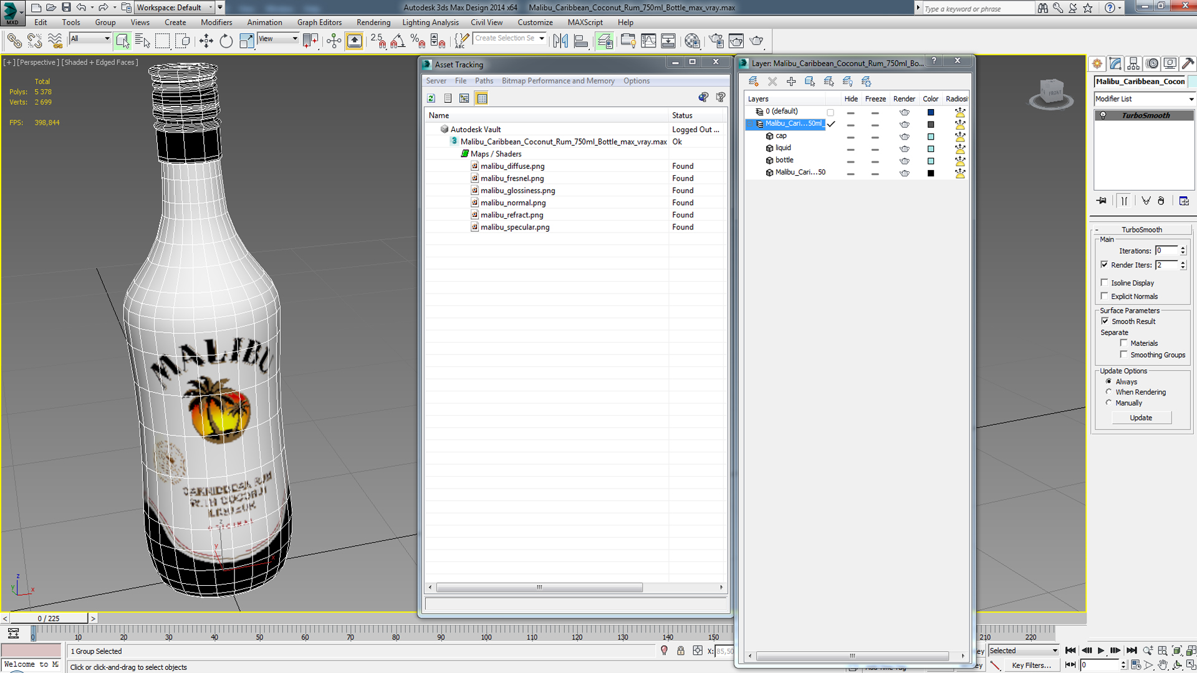Click the Update button in TurboSmooth
The width and height of the screenshot is (1197, 673).
pos(1141,418)
